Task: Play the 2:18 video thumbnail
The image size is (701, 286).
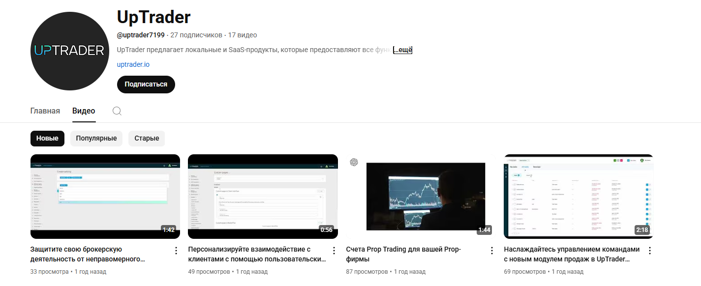Action: pos(579,197)
